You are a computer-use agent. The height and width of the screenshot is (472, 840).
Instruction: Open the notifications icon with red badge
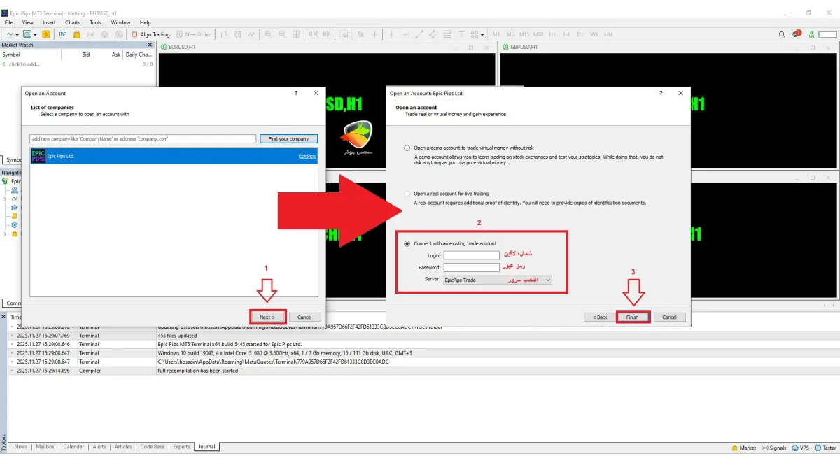click(797, 34)
